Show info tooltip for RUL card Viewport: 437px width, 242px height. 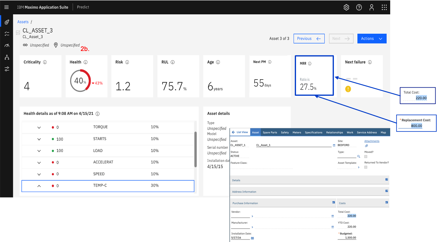[x=173, y=62]
